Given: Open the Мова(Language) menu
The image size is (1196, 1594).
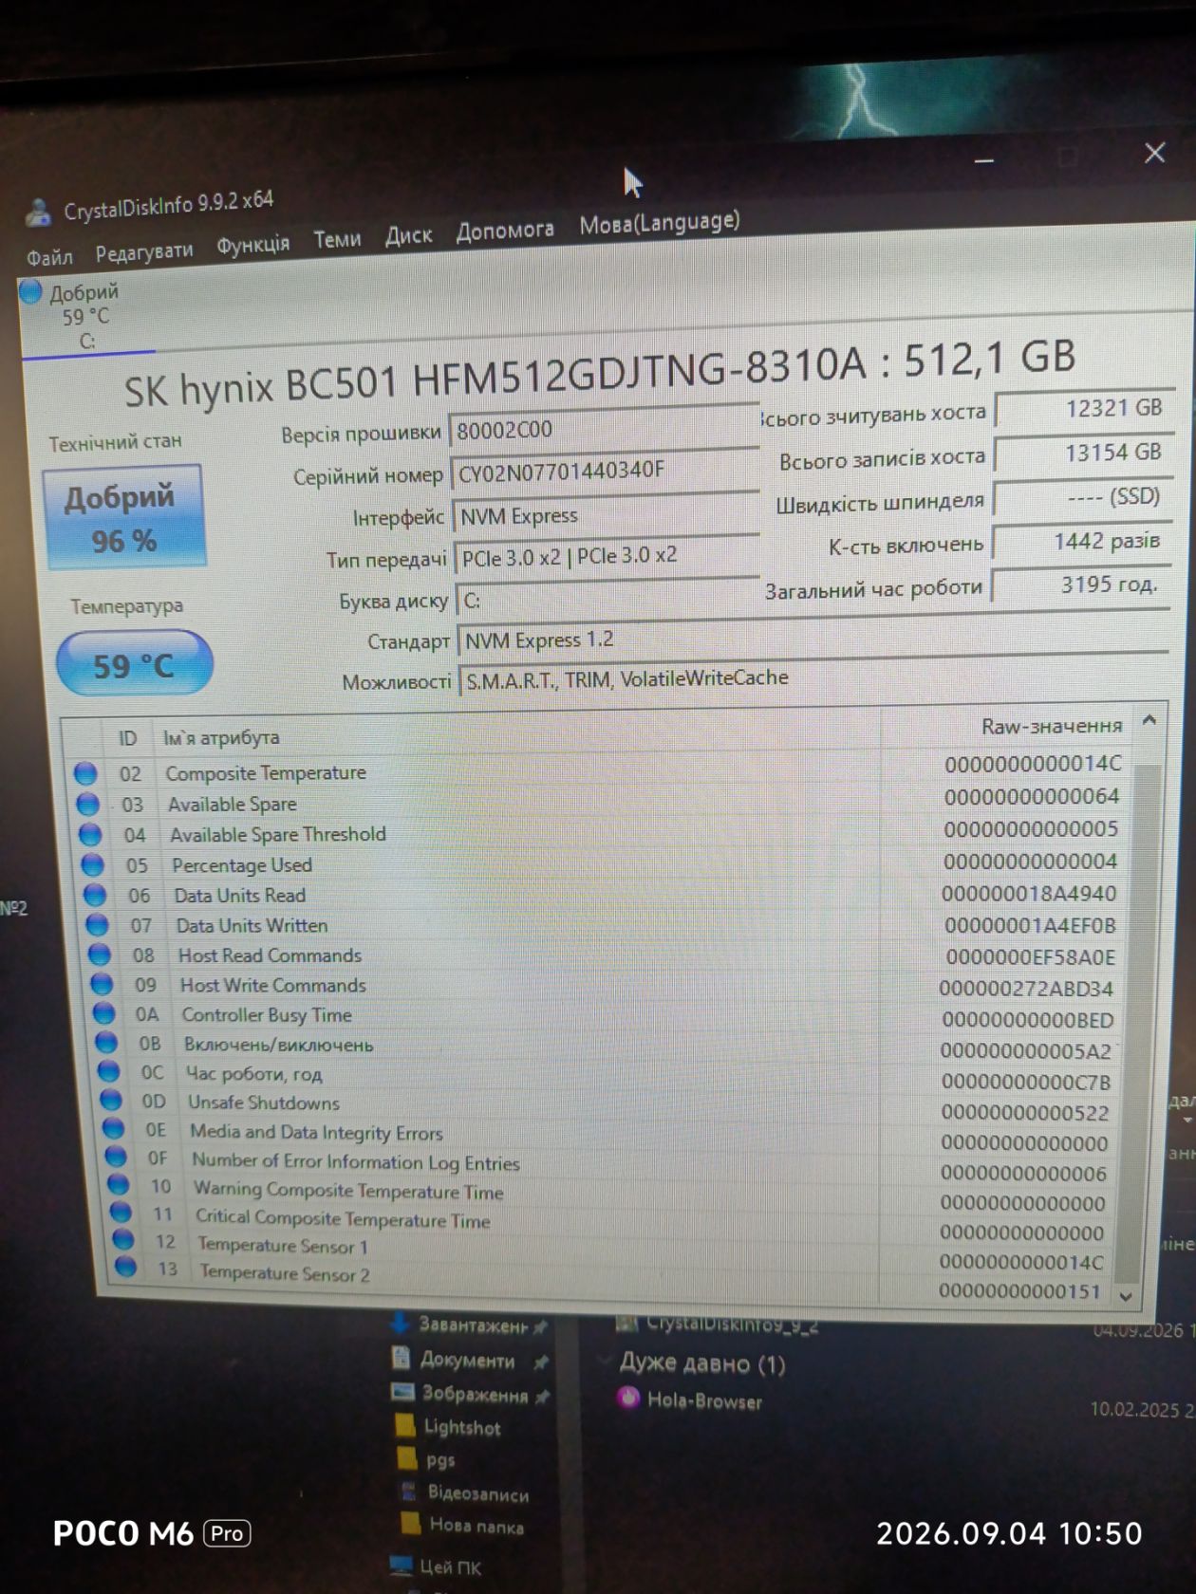Looking at the screenshot, I should pyautogui.click(x=660, y=223).
